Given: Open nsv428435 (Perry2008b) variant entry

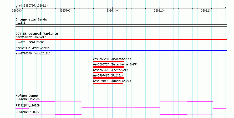Looking at the screenshot, I should click(33, 48).
